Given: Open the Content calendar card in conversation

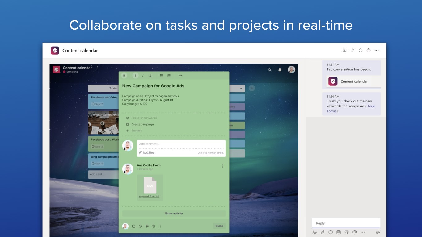Looking at the screenshot, I should (353, 81).
